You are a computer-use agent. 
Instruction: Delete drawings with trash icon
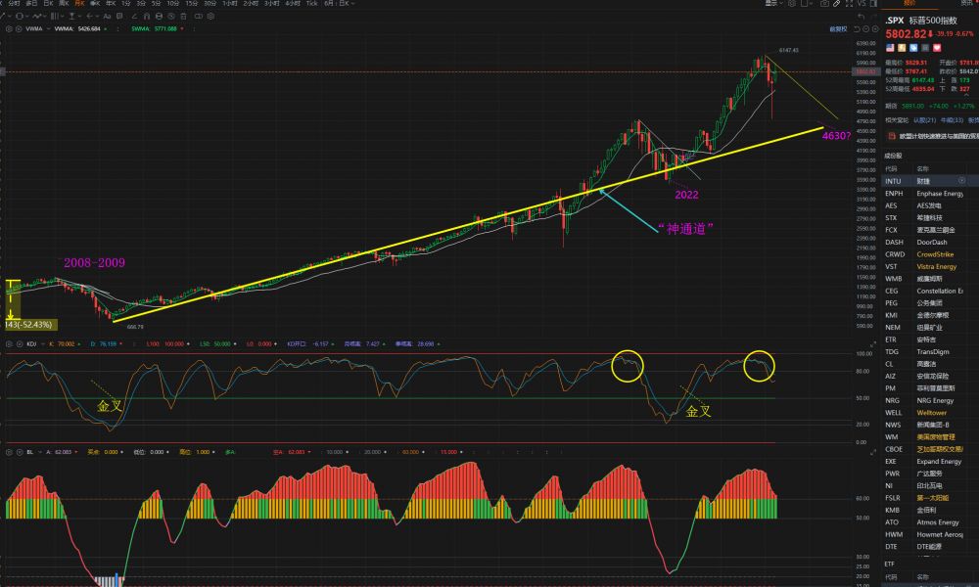(184, 17)
